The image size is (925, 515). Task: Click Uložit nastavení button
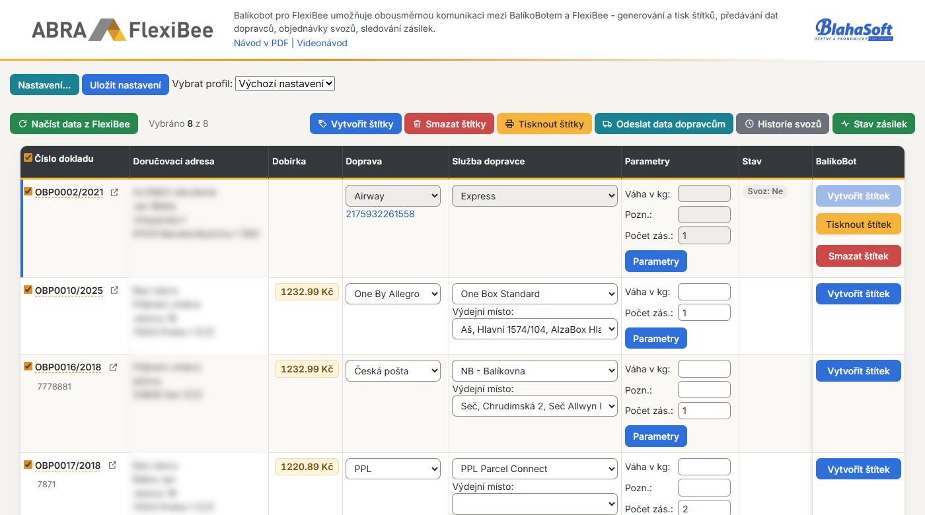coord(126,85)
